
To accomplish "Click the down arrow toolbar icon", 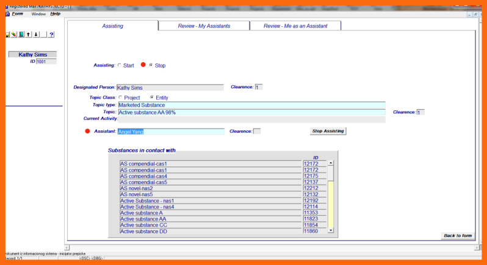I will pyautogui.click(x=36, y=35).
